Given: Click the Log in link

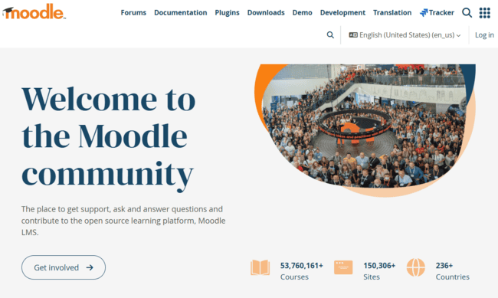Looking at the screenshot, I should [x=484, y=35].
